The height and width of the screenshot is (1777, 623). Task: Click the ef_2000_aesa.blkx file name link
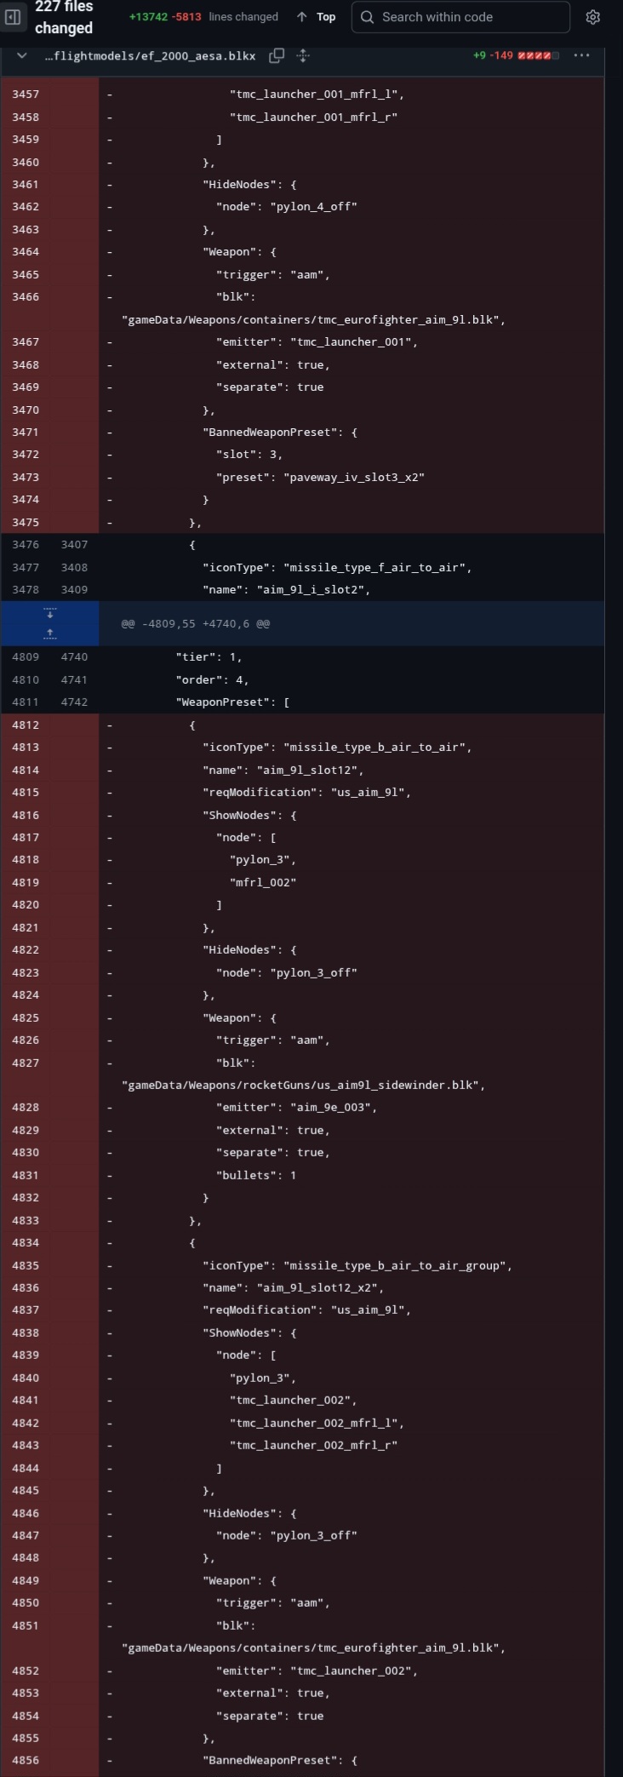pos(150,55)
